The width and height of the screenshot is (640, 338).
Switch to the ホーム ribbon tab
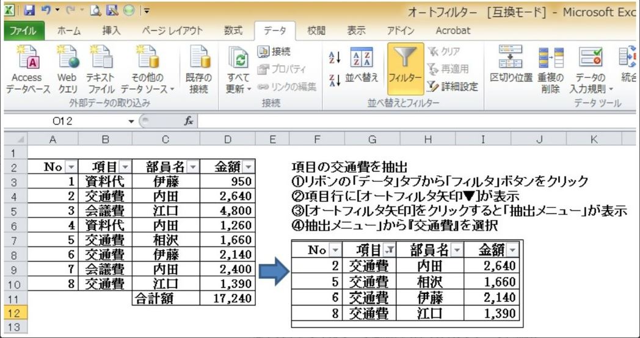(x=69, y=31)
